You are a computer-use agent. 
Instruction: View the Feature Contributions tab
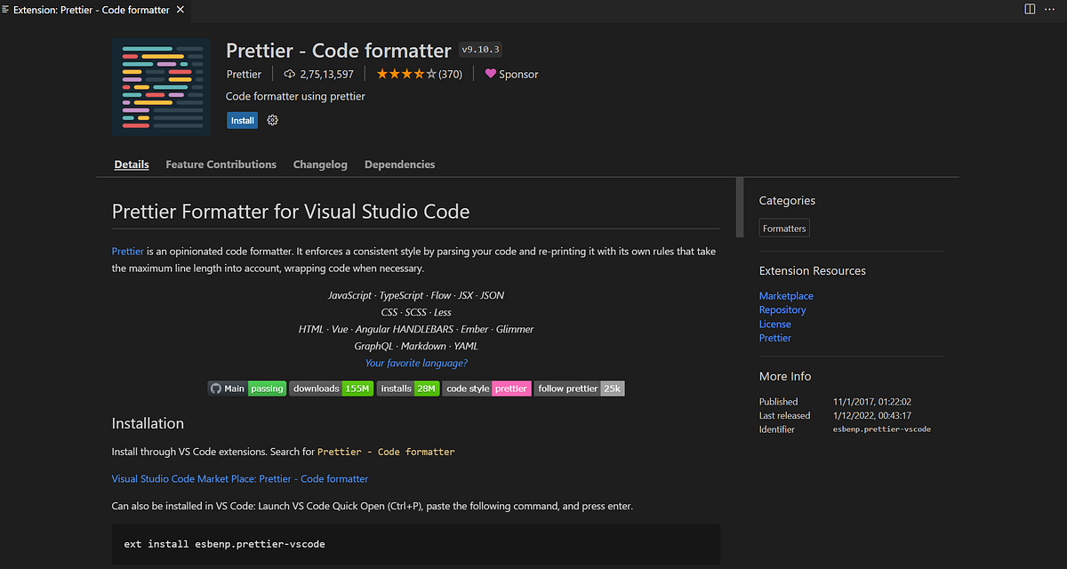pyautogui.click(x=221, y=164)
